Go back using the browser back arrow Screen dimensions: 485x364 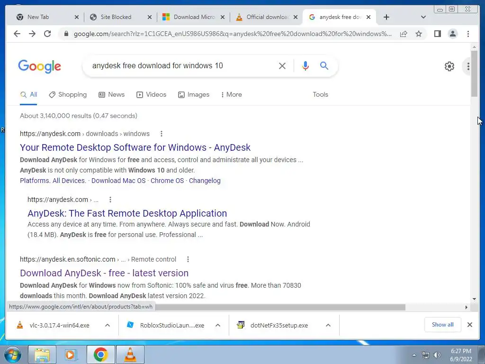tap(17, 34)
